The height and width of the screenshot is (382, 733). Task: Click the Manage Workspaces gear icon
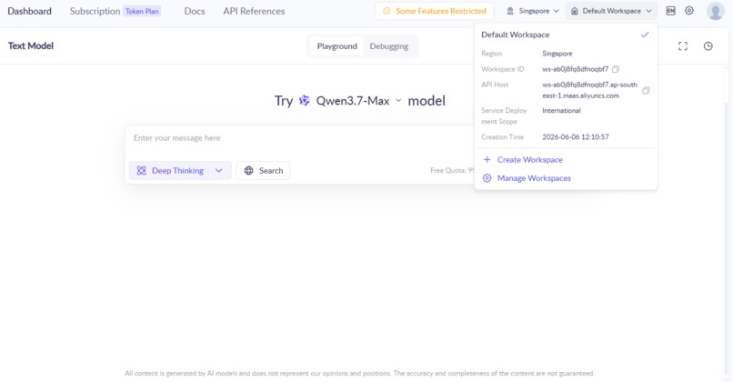pyautogui.click(x=487, y=178)
